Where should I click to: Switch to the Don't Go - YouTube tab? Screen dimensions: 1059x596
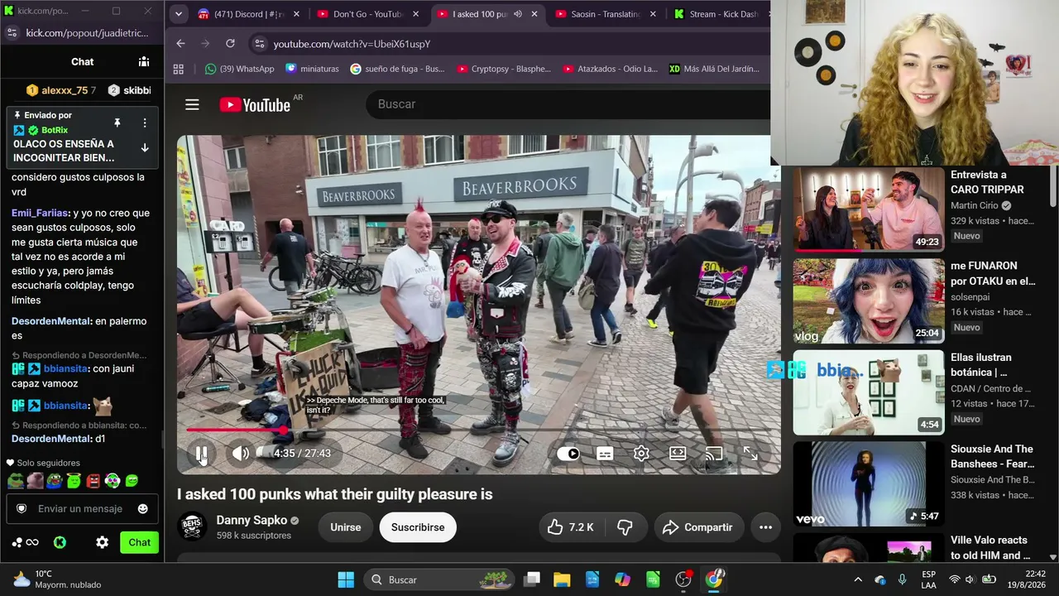(x=369, y=14)
